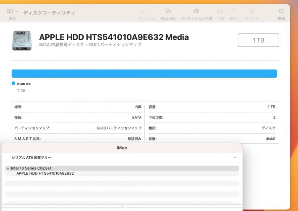This screenshot has height=211, width=298.
Task: Add a volume with the plus icon
Action: 142,11
